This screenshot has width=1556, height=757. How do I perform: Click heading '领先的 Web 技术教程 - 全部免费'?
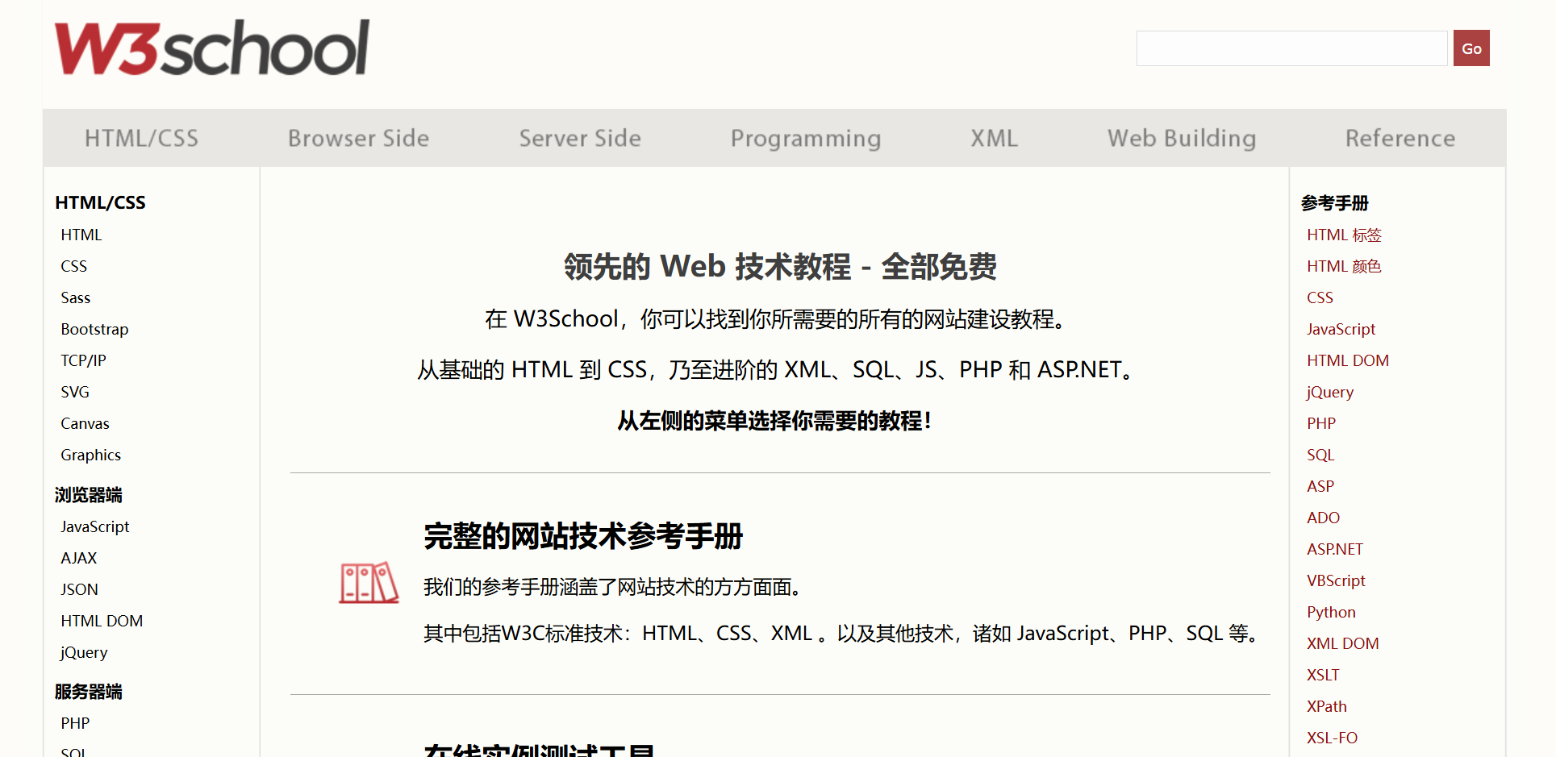[780, 266]
